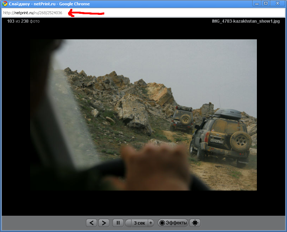287x232 pixels.
Task: Advance to the next slideshow photo
Action: pos(103,223)
